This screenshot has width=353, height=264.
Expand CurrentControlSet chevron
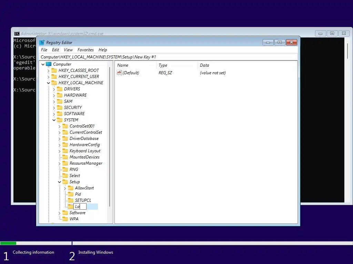coord(59,132)
